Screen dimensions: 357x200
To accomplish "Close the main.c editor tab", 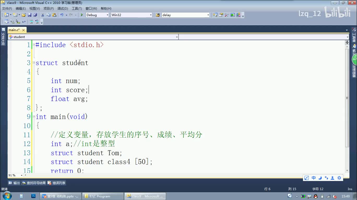I will pyautogui.click(x=23, y=30).
